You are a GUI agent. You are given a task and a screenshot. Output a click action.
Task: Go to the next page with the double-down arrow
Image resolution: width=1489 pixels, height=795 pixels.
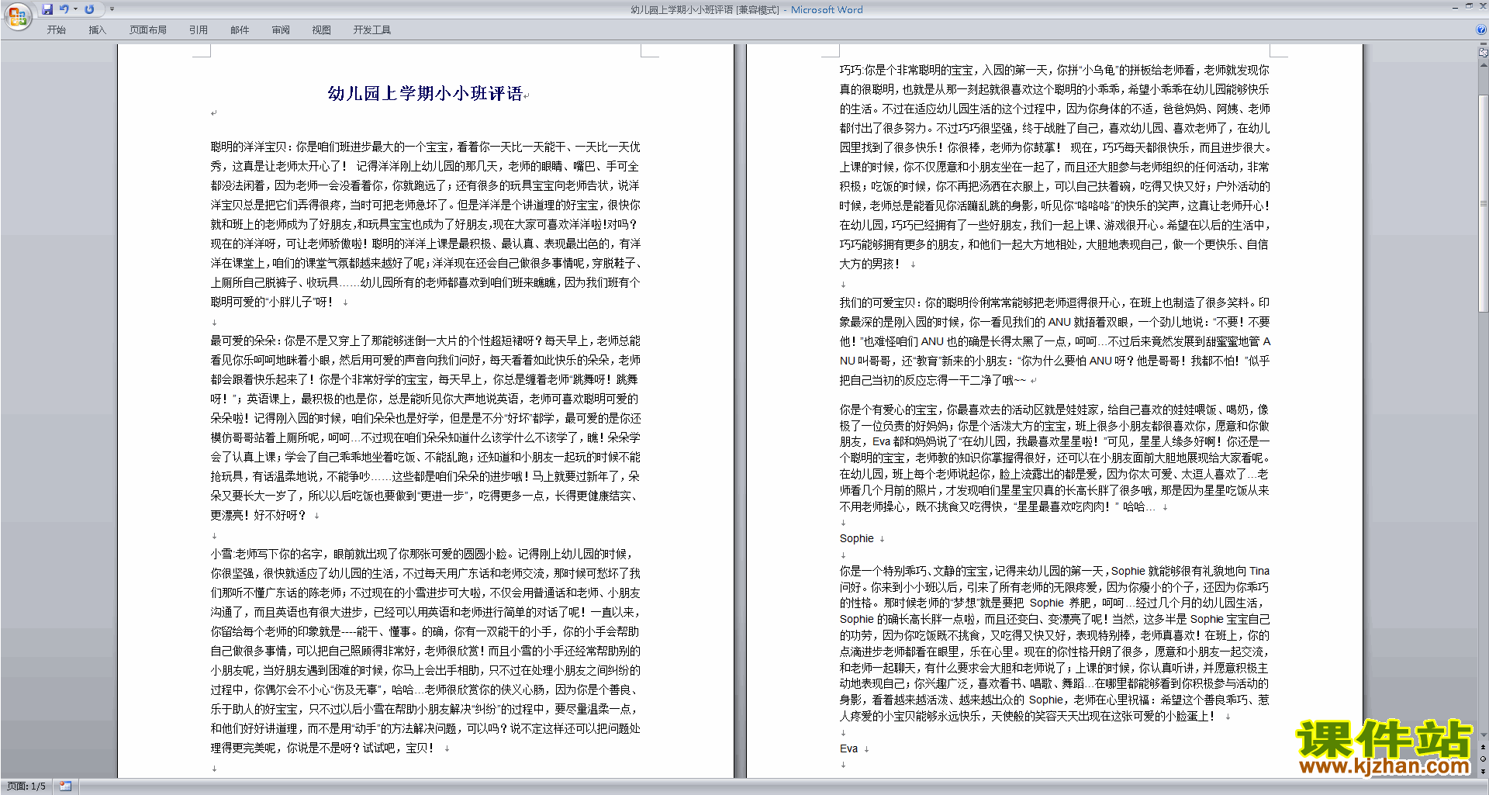[x=1483, y=771]
